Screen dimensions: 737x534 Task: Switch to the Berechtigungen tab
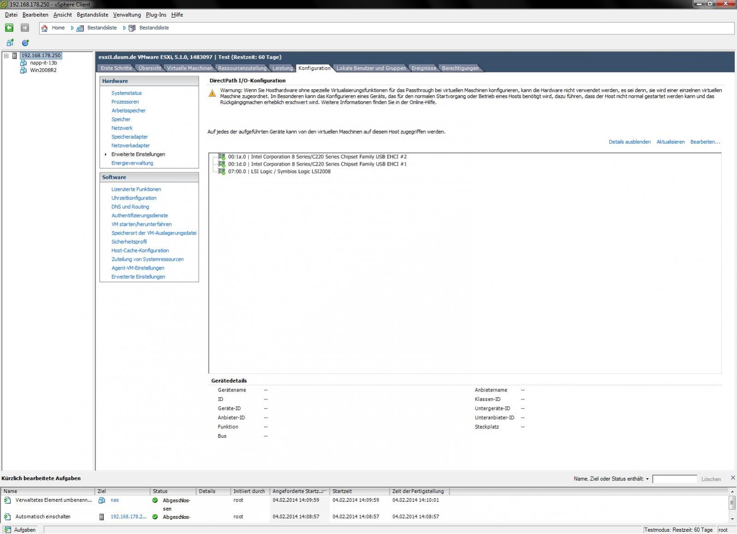460,68
